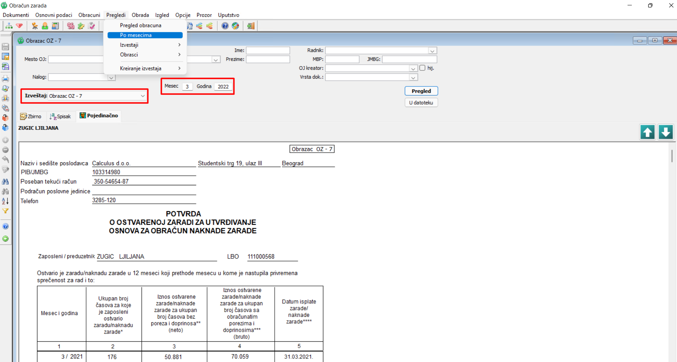
Task: Click the yellow filter funnel icon
Action: pos(5,211)
